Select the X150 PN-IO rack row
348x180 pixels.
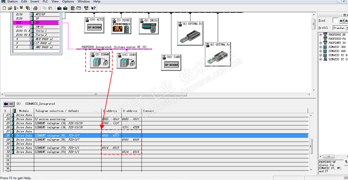(x=37, y=27)
